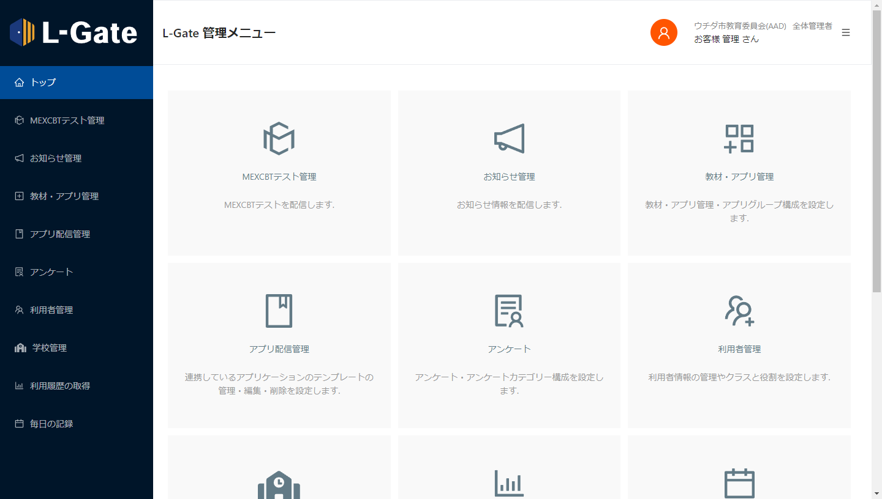Click the people icon beside sidebar 利用者管理
The image size is (882, 499).
19,310
